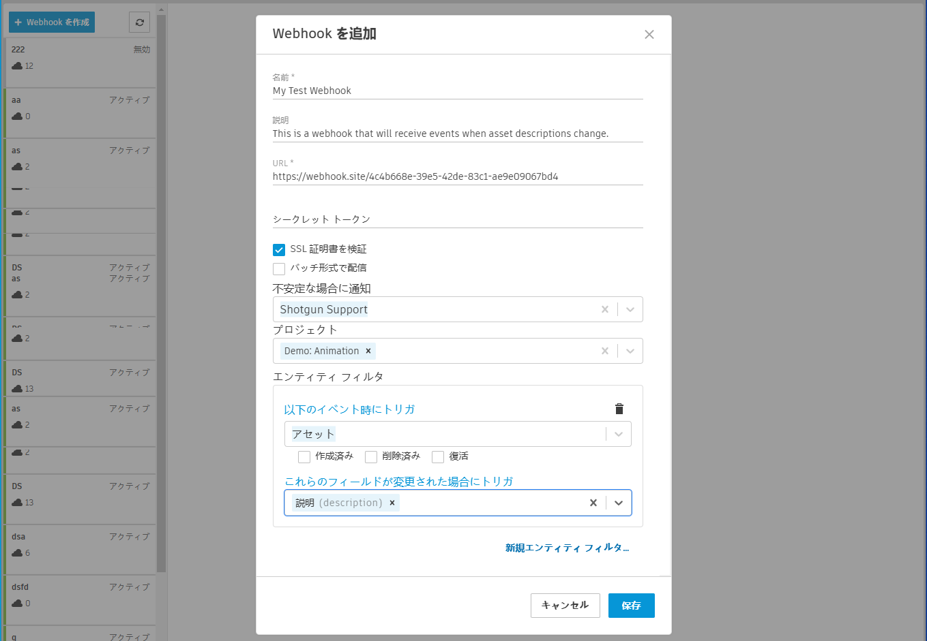Viewport: 927px width, 641px height.
Task: Check the 作成済み event checkbox
Action: [x=304, y=457]
